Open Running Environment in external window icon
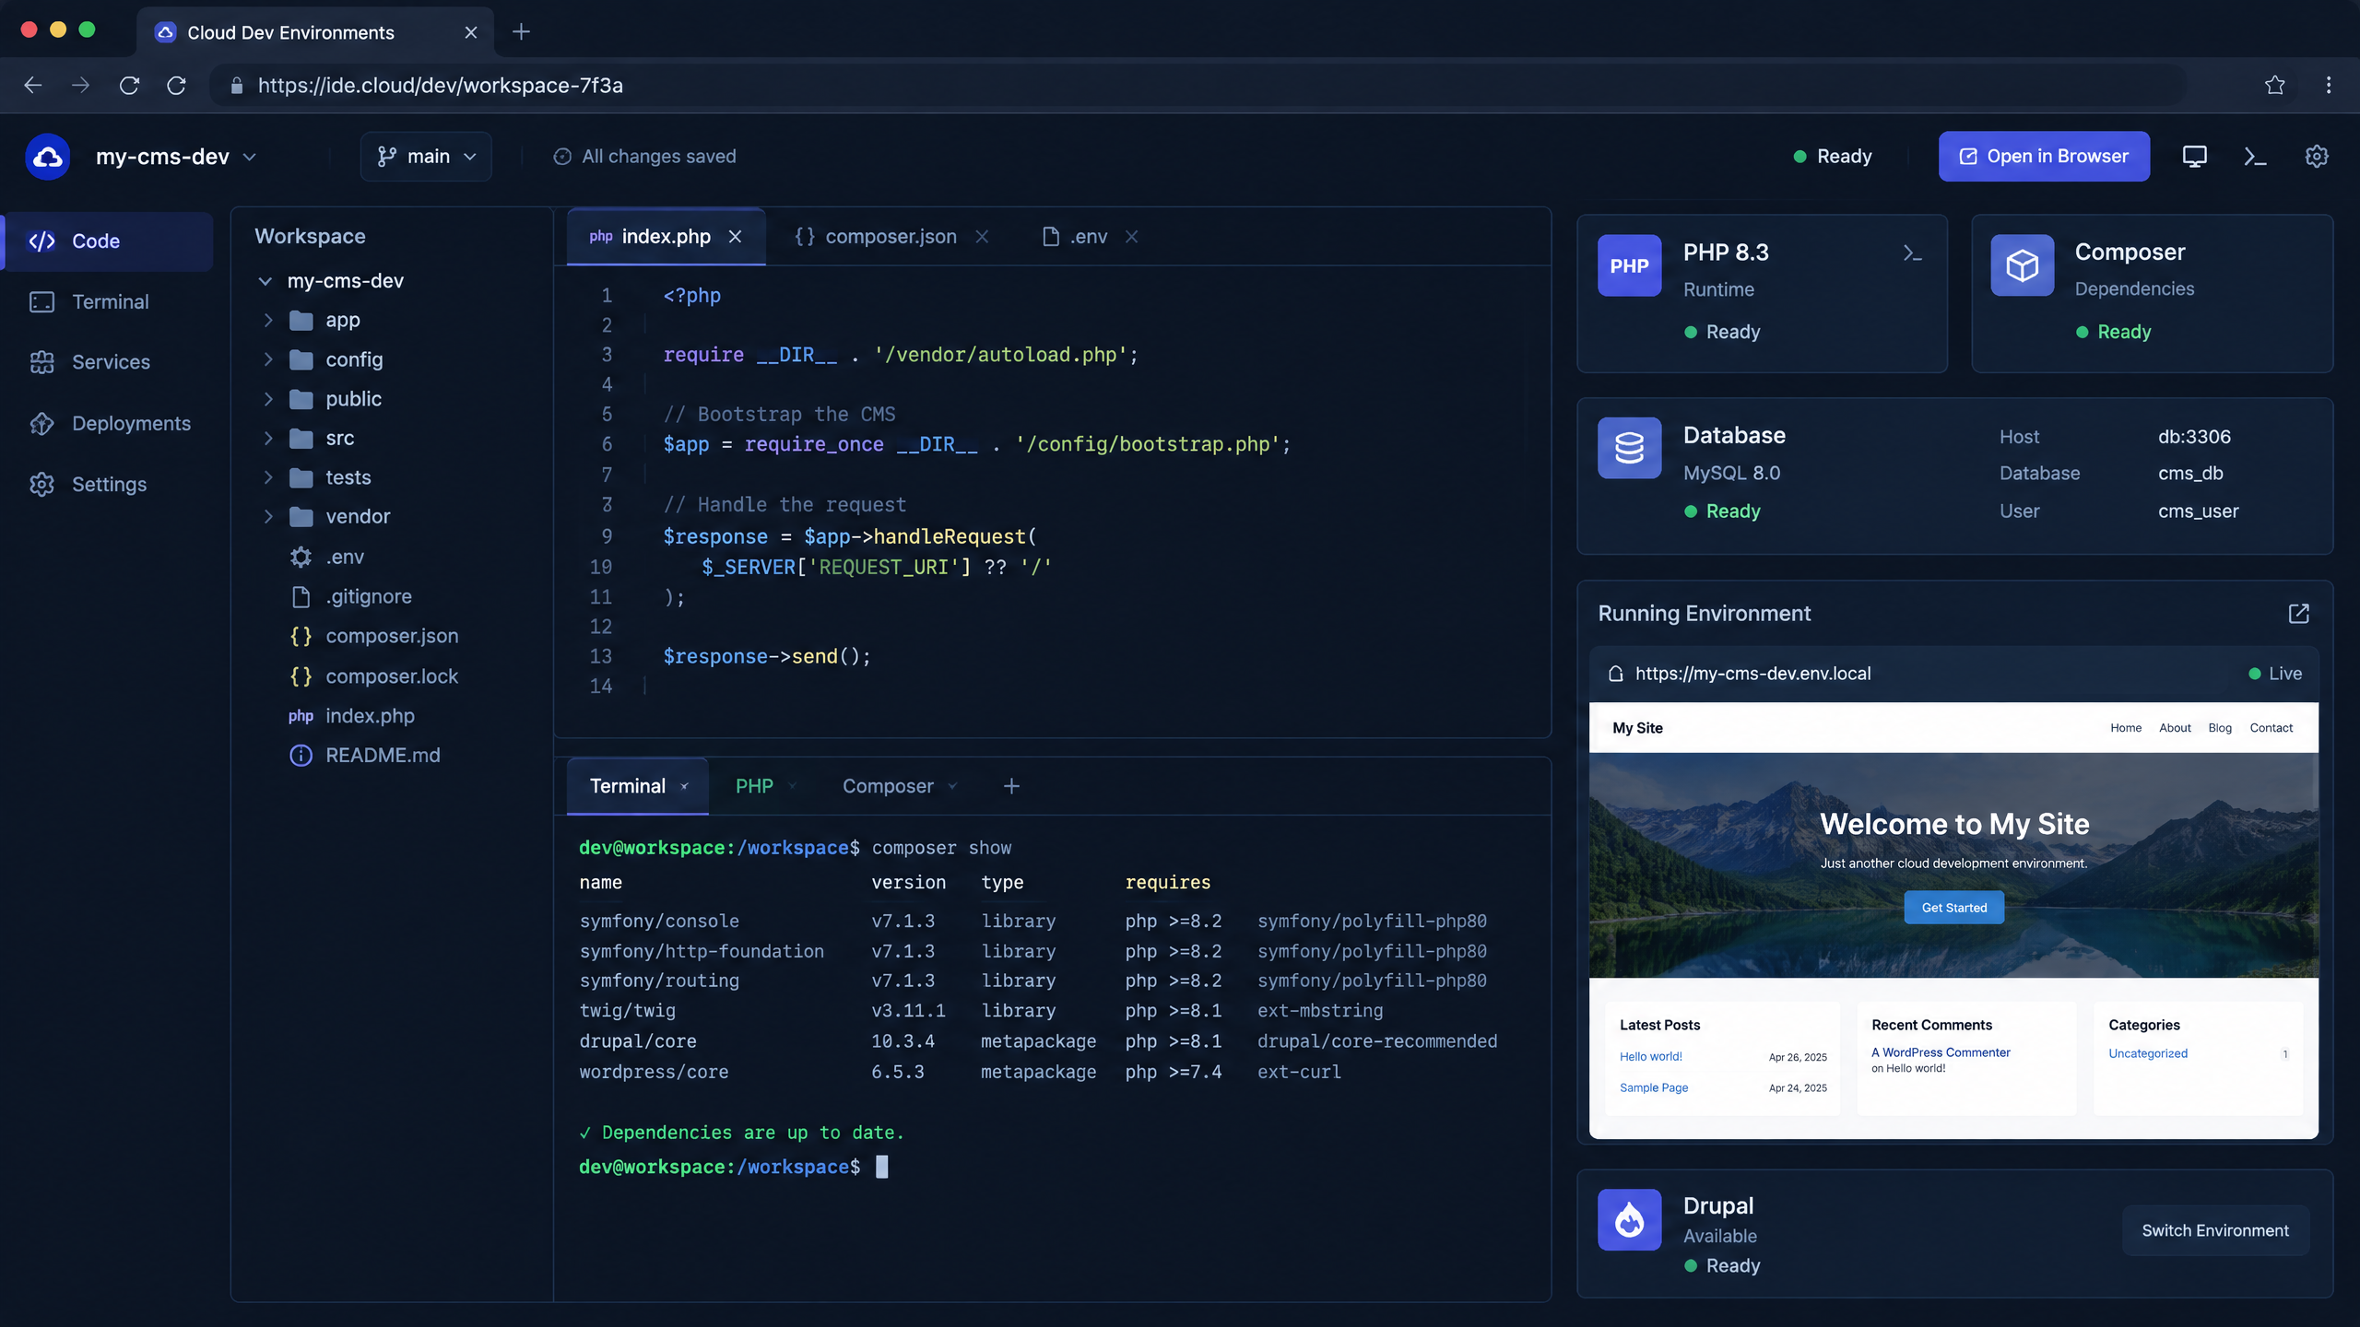The width and height of the screenshot is (2360, 1327). pyautogui.click(x=2299, y=614)
